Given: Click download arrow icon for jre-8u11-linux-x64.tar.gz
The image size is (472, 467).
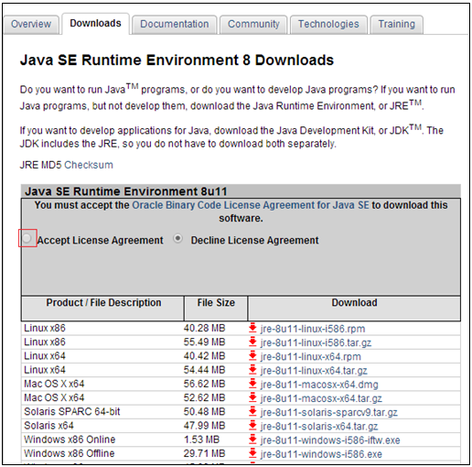Looking at the screenshot, I should click(x=252, y=370).
